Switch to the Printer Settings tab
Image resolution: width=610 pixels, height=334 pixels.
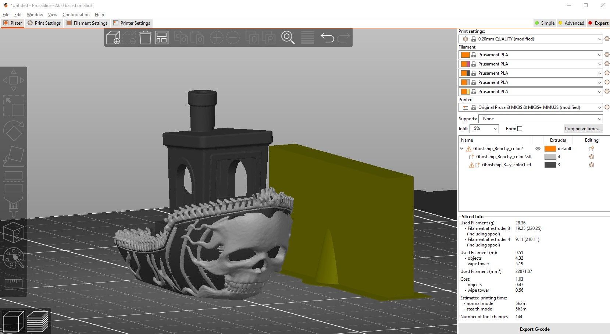pyautogui.click(x=132, y=23)
